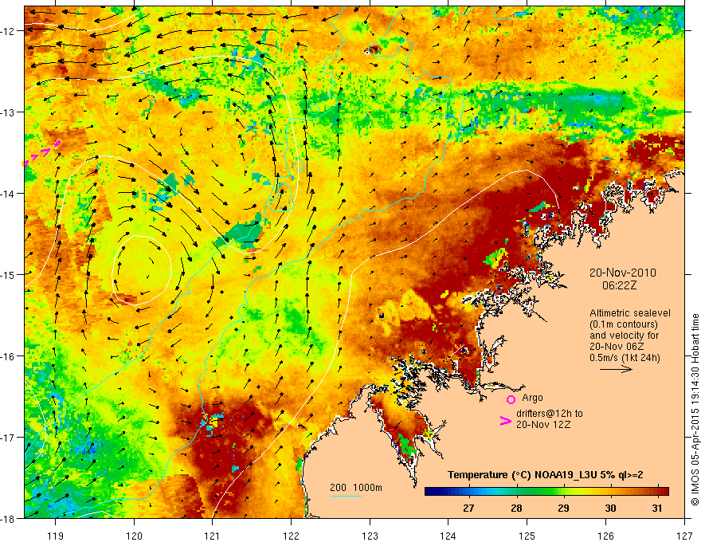This screenshot has height=542, width=701.
Task: Click the longitude axis label '127'
Action: 684,536
